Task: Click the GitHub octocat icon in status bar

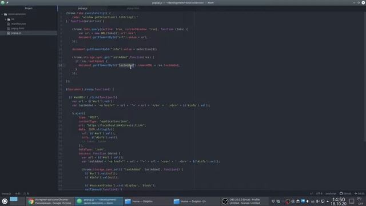Action: 341,193
